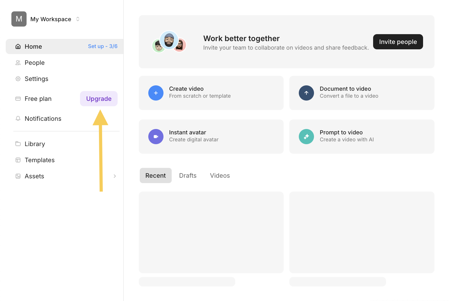Switch to the Videos tab
The height and width of the screenshot is (301, 449).
(x=220, y=175)
